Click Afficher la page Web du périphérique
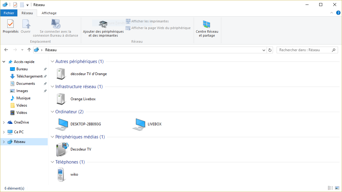342x192 pixels. pos(158,28)
